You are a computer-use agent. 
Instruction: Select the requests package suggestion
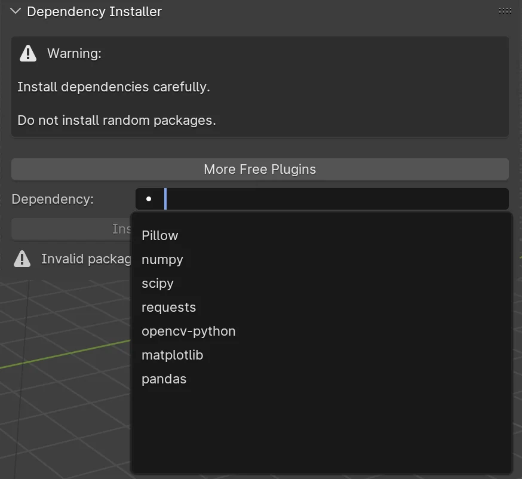[x=169, y=307]
